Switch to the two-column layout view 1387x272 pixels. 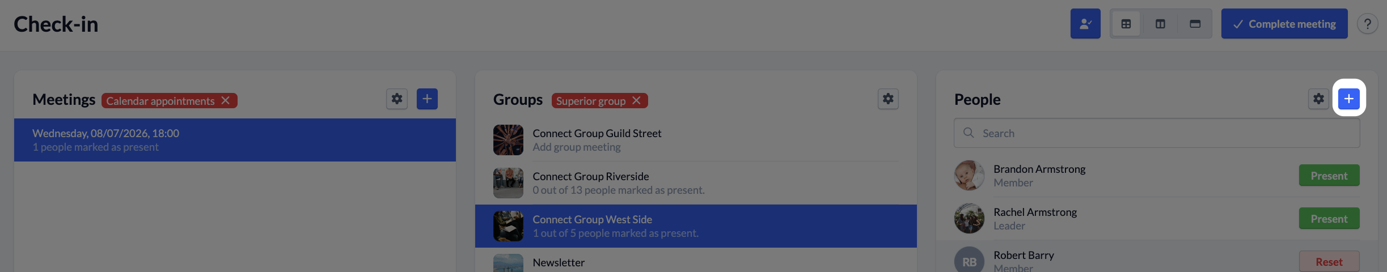coord(1160,24)
